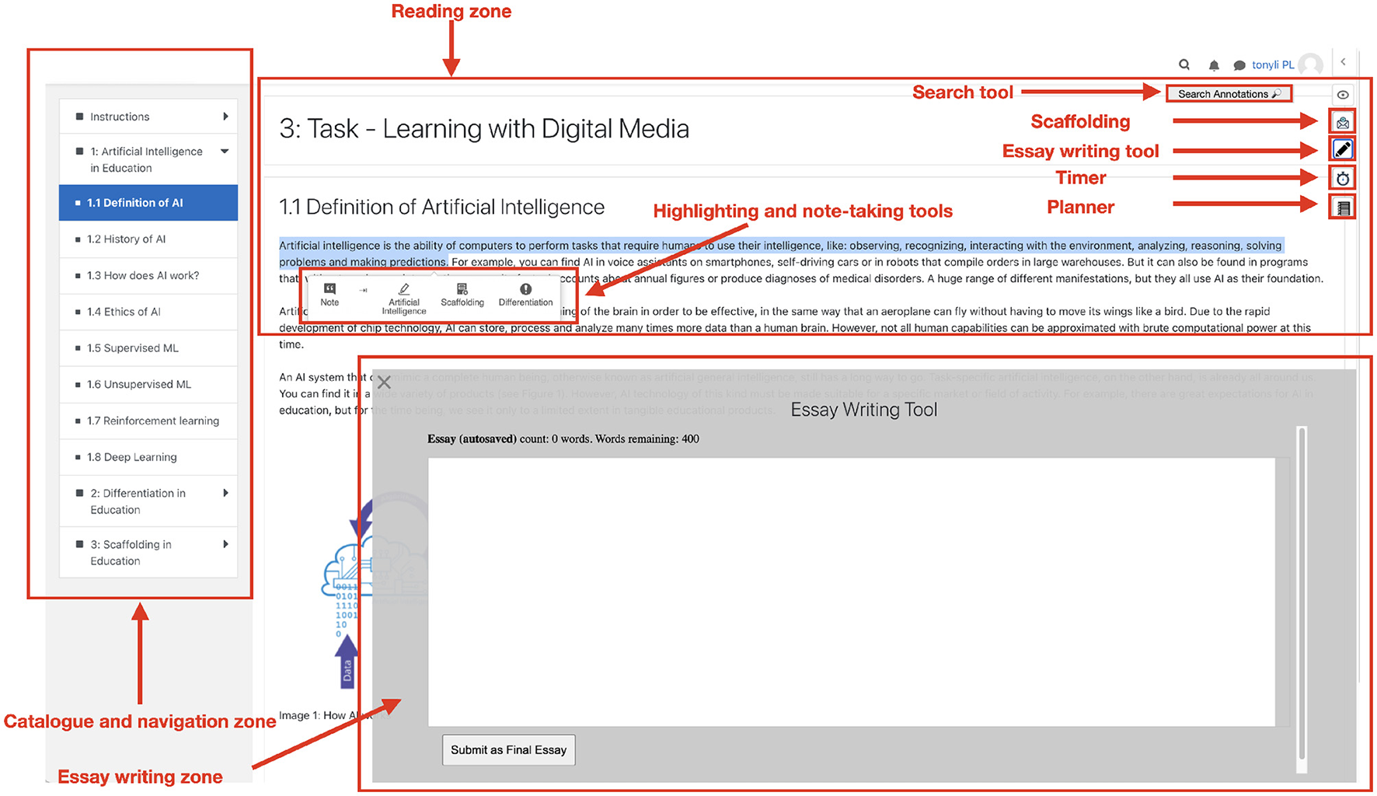1377x796 pixels.
Task: Toggle annotation visibility eye icon
Action: [1342, 95]
